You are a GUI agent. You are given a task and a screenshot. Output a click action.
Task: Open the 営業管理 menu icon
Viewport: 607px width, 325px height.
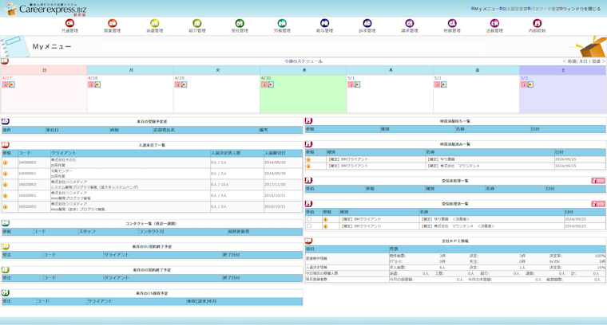[112, 24]
